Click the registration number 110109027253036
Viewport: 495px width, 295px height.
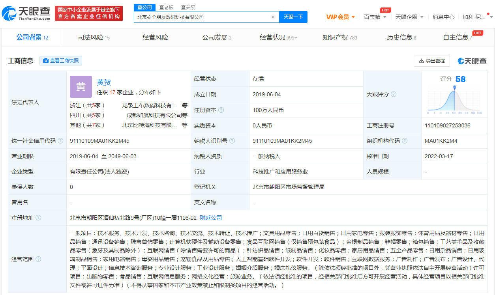[448, 125]
